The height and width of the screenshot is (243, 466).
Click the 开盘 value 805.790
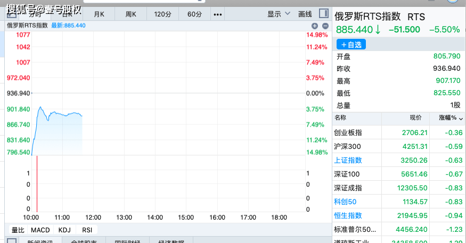(447, 56)
